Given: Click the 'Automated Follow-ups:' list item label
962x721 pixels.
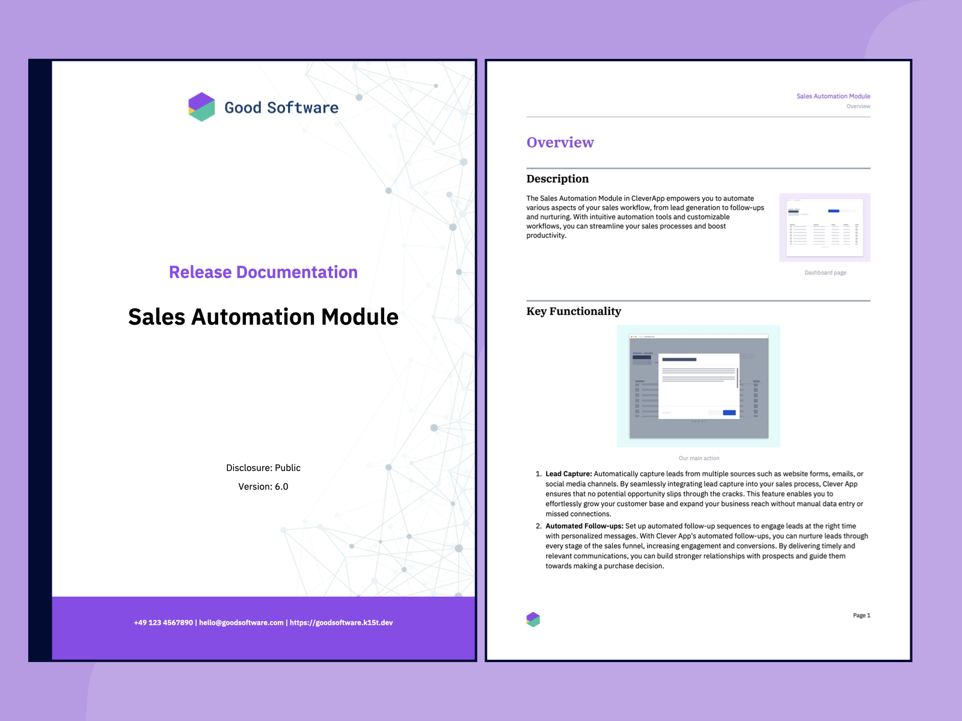Looking at the screenshot, I should pos(584,526).
